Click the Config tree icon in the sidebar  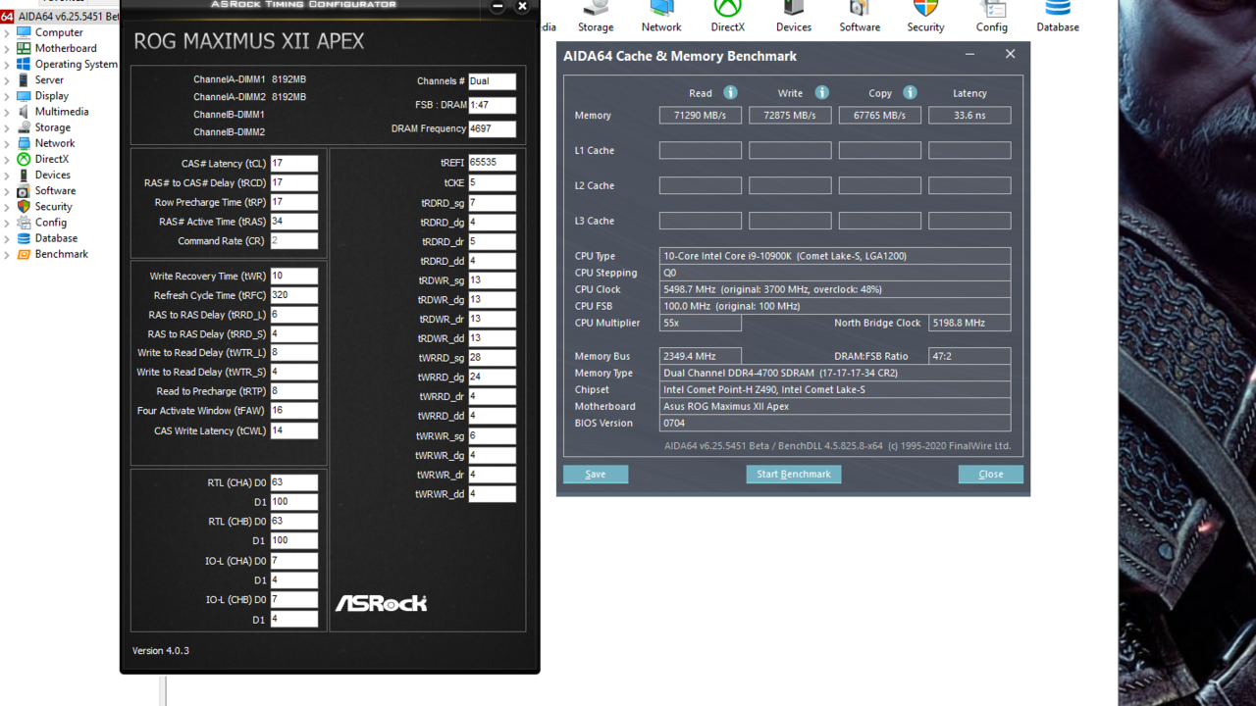(x=24, y=222)
